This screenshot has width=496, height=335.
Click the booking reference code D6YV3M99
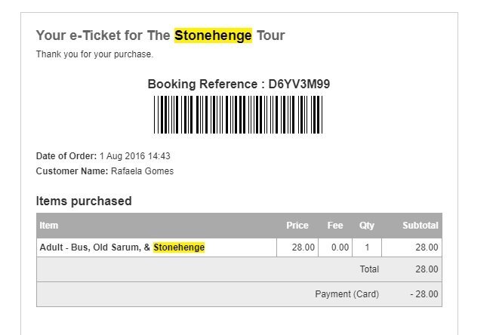[299, 85]
